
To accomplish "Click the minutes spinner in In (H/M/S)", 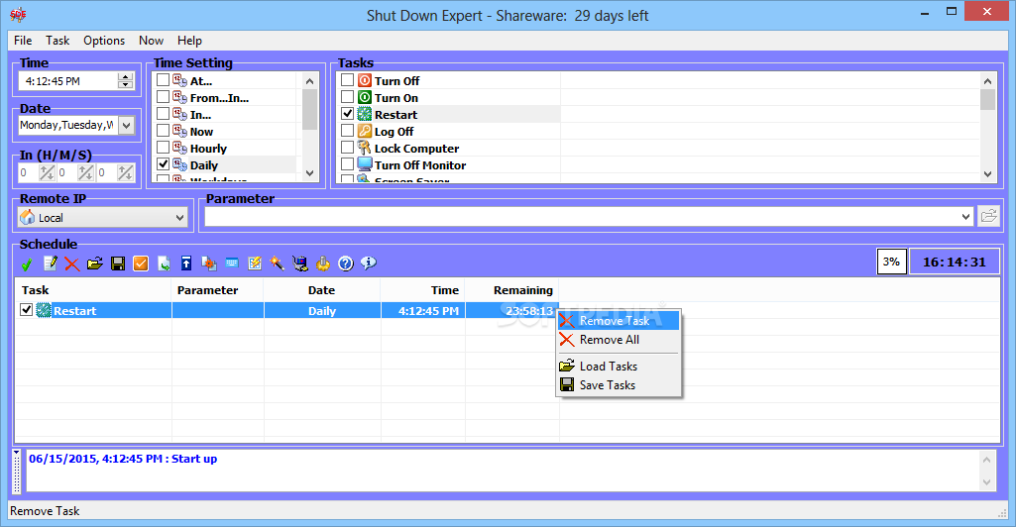I will click(85, 172).
